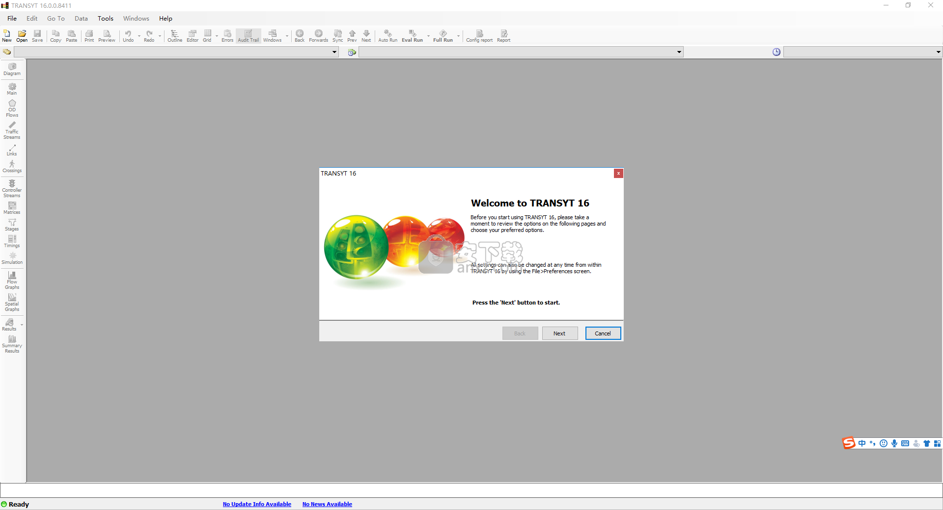Open the Data menu

click(x=81, y=19)
